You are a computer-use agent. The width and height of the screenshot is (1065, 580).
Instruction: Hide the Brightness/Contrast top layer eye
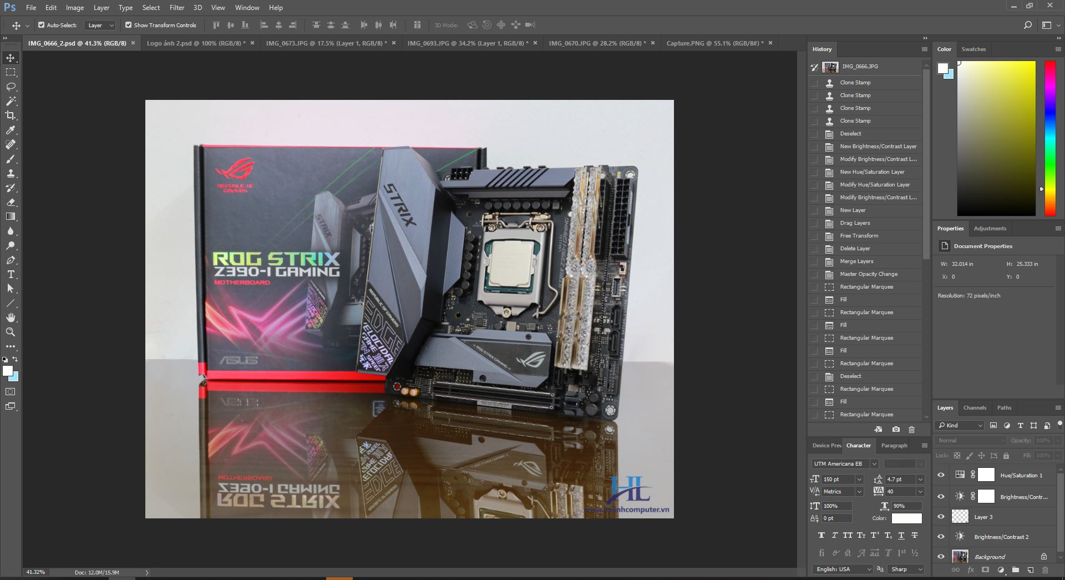point(941,497)
